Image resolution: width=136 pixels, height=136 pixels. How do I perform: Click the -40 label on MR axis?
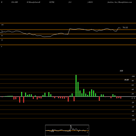133,107
